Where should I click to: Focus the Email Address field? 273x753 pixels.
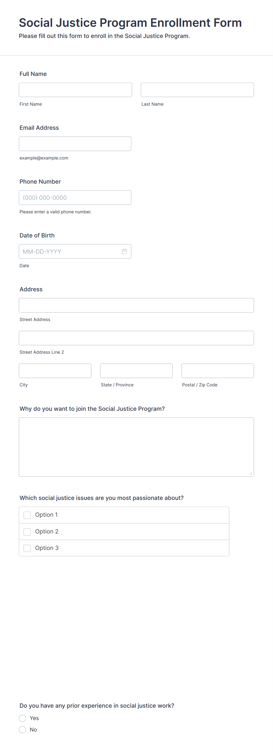point(75,144)
